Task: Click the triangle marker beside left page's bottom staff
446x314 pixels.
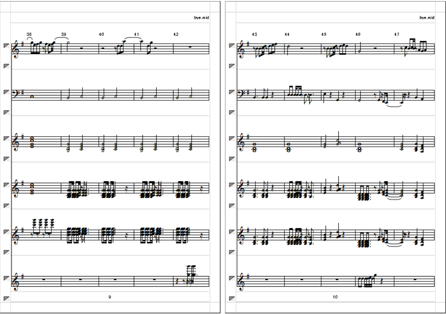Action: (x=6, y=278)
